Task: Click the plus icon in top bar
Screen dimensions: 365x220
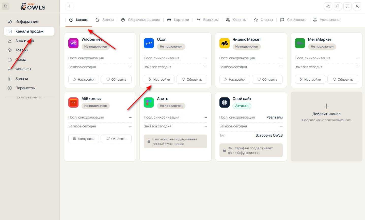Action: pos(69,6)
